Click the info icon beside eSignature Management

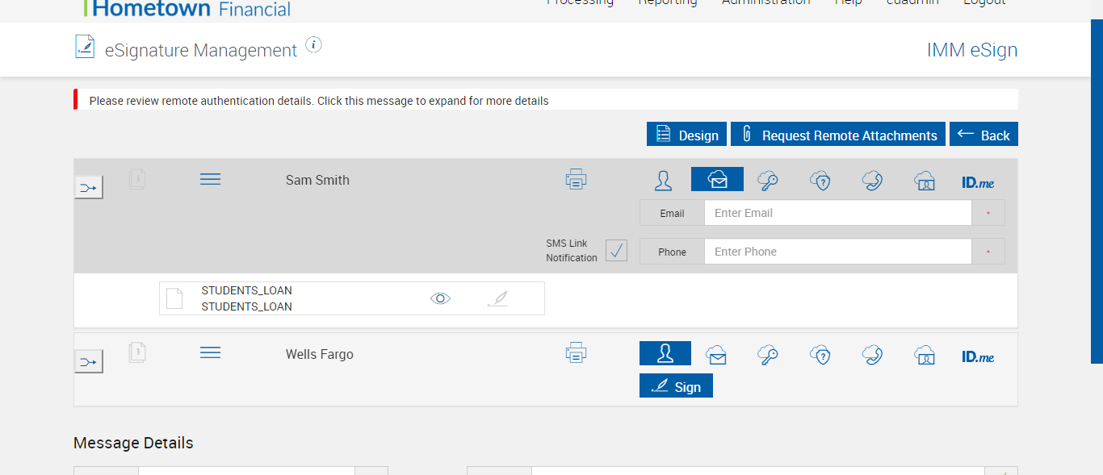click(x=314, y=45)
